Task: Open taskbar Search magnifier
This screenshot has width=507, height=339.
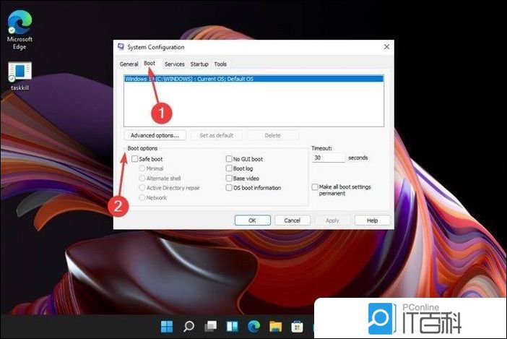Action: [188, 326]
